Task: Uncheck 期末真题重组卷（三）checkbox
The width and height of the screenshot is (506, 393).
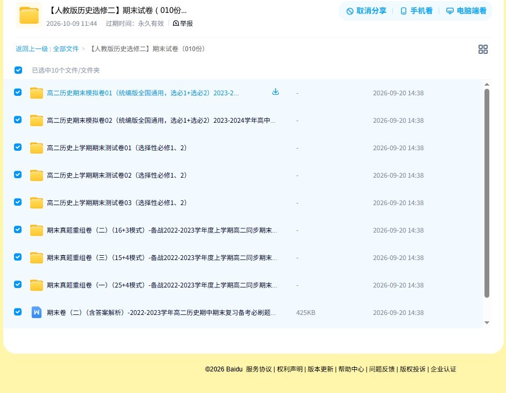Action: click(18, 257)
